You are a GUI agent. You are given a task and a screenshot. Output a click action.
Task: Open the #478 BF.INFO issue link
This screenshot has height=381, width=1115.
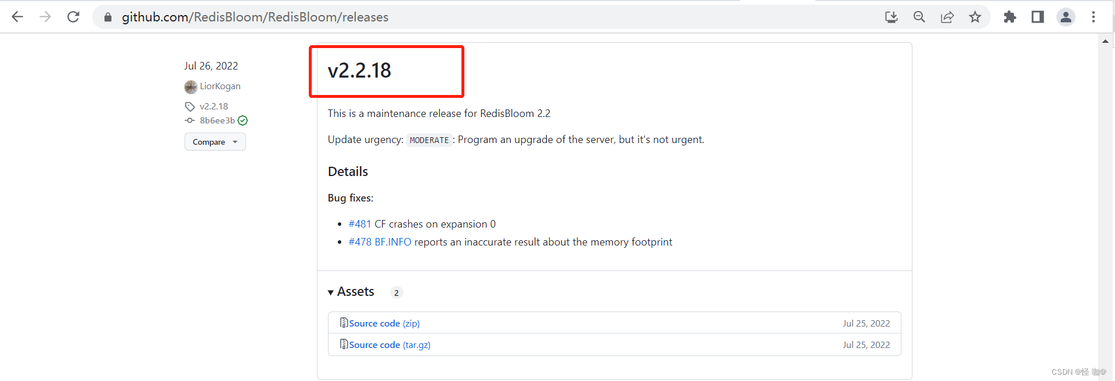tap(380, 242)
